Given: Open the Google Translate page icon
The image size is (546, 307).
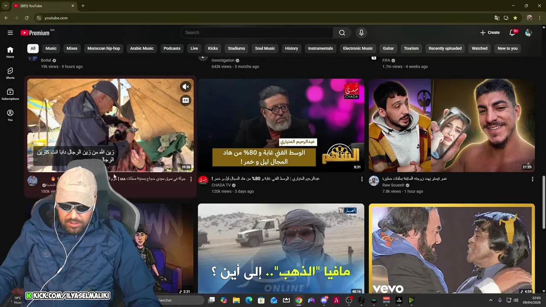Looking at the screenshot, I should click(x=497, y=18).
